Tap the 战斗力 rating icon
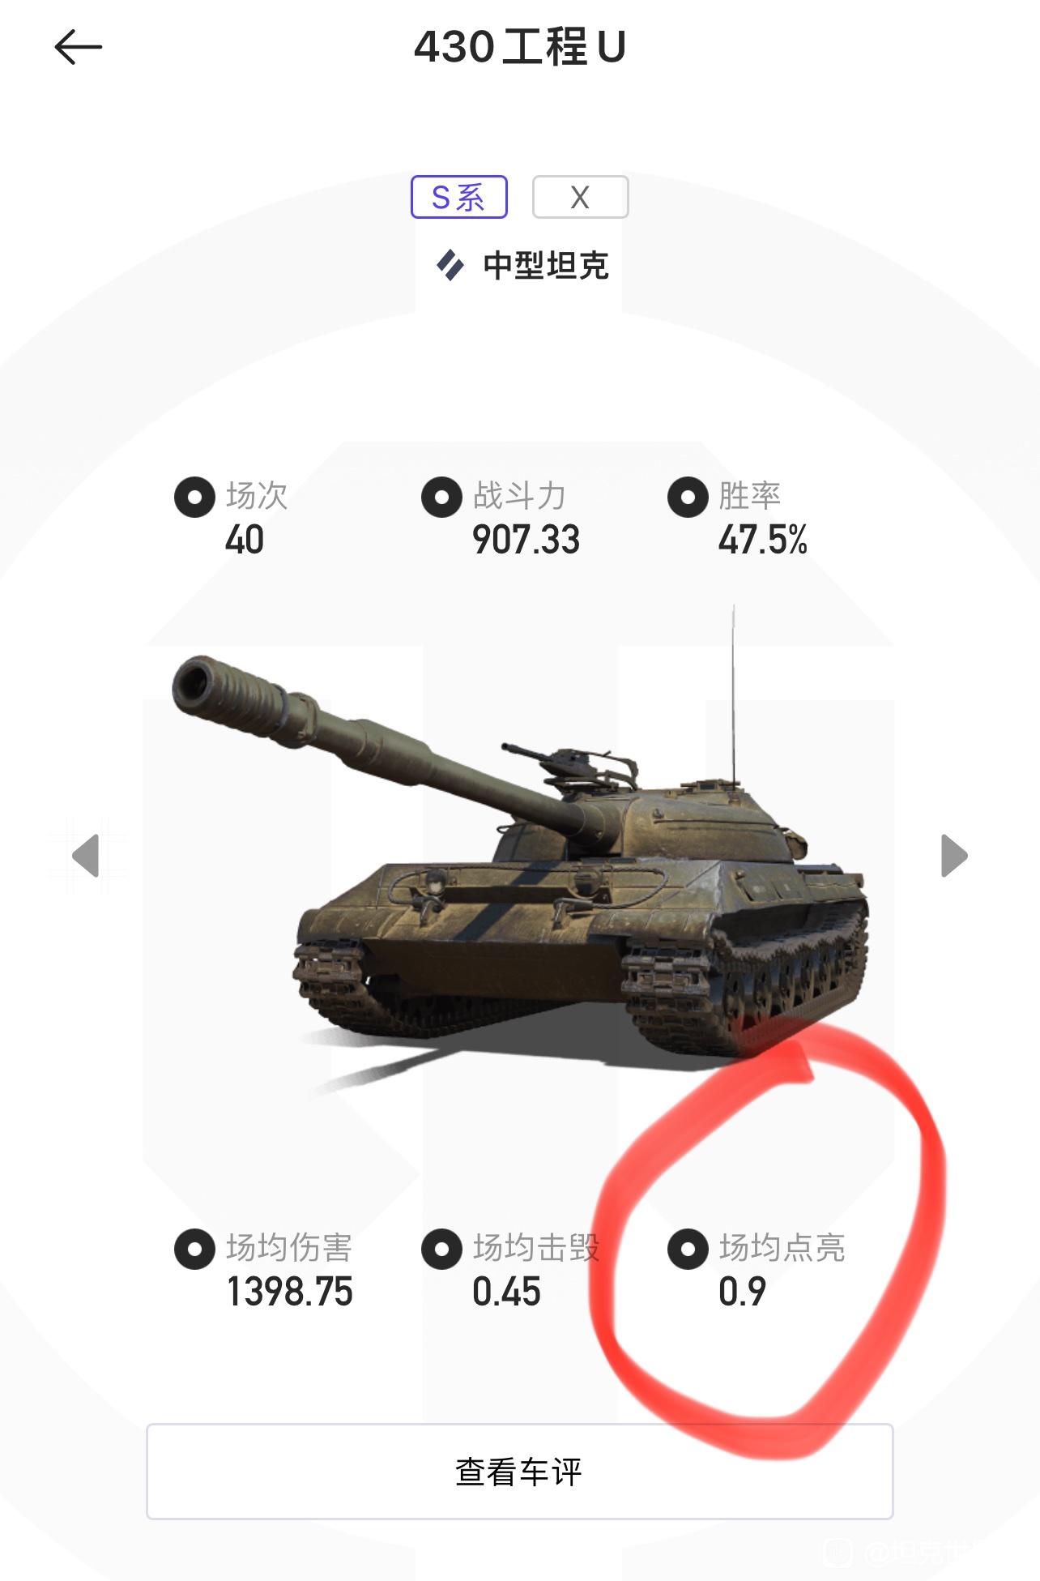Screen dimensions: 1040x1581 441,497
